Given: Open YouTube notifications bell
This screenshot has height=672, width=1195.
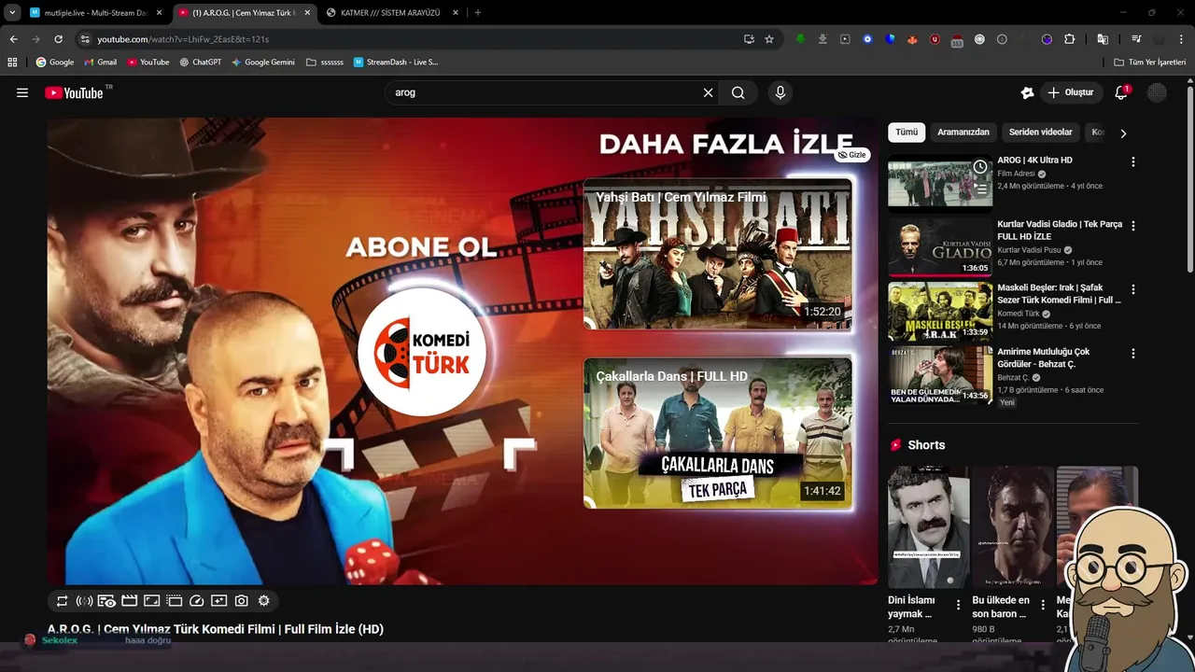Looking at the screenshot, I should tap(1120, 92).
